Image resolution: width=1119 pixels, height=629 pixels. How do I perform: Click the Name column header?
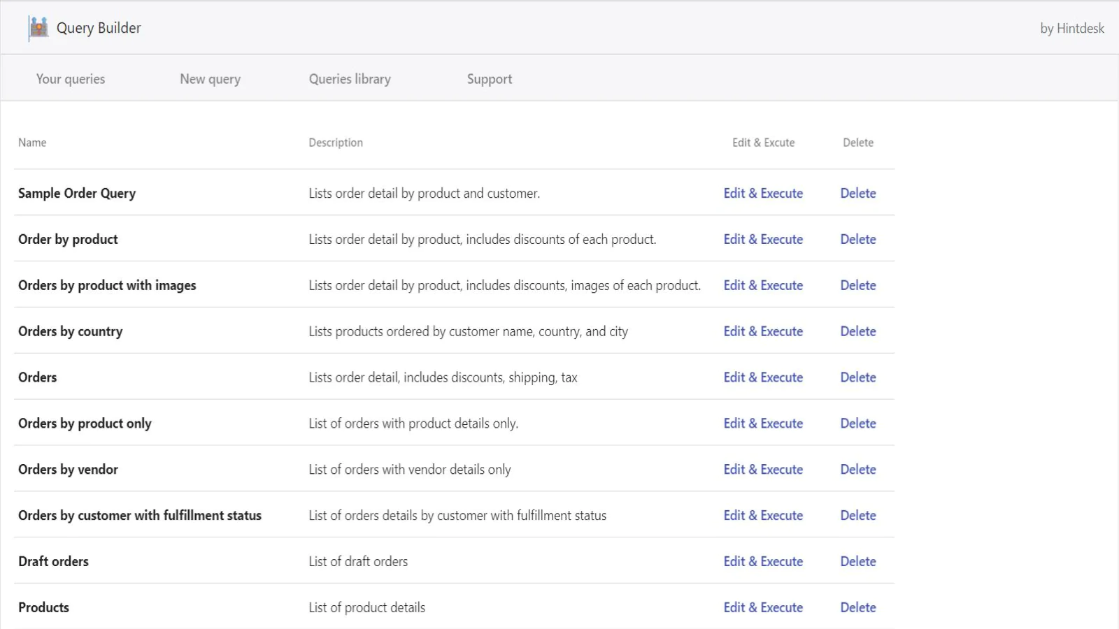(32, 142)
